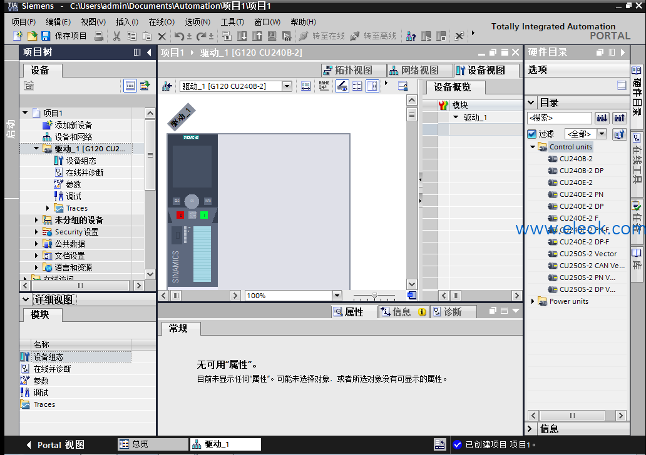Expand the Traces folder in project tree
Image resolution: width=646 pixels, height=455 pixels.
(x=48, y=208)
